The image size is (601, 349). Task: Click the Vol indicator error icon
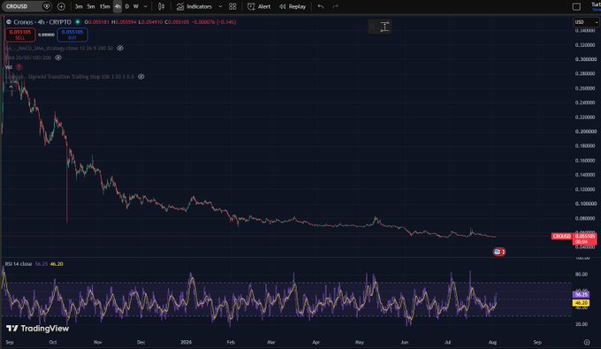[x=19, y=67]
